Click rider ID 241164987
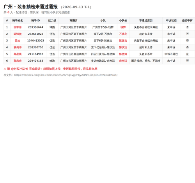195x183 pixels. click(x=35, y=54)
